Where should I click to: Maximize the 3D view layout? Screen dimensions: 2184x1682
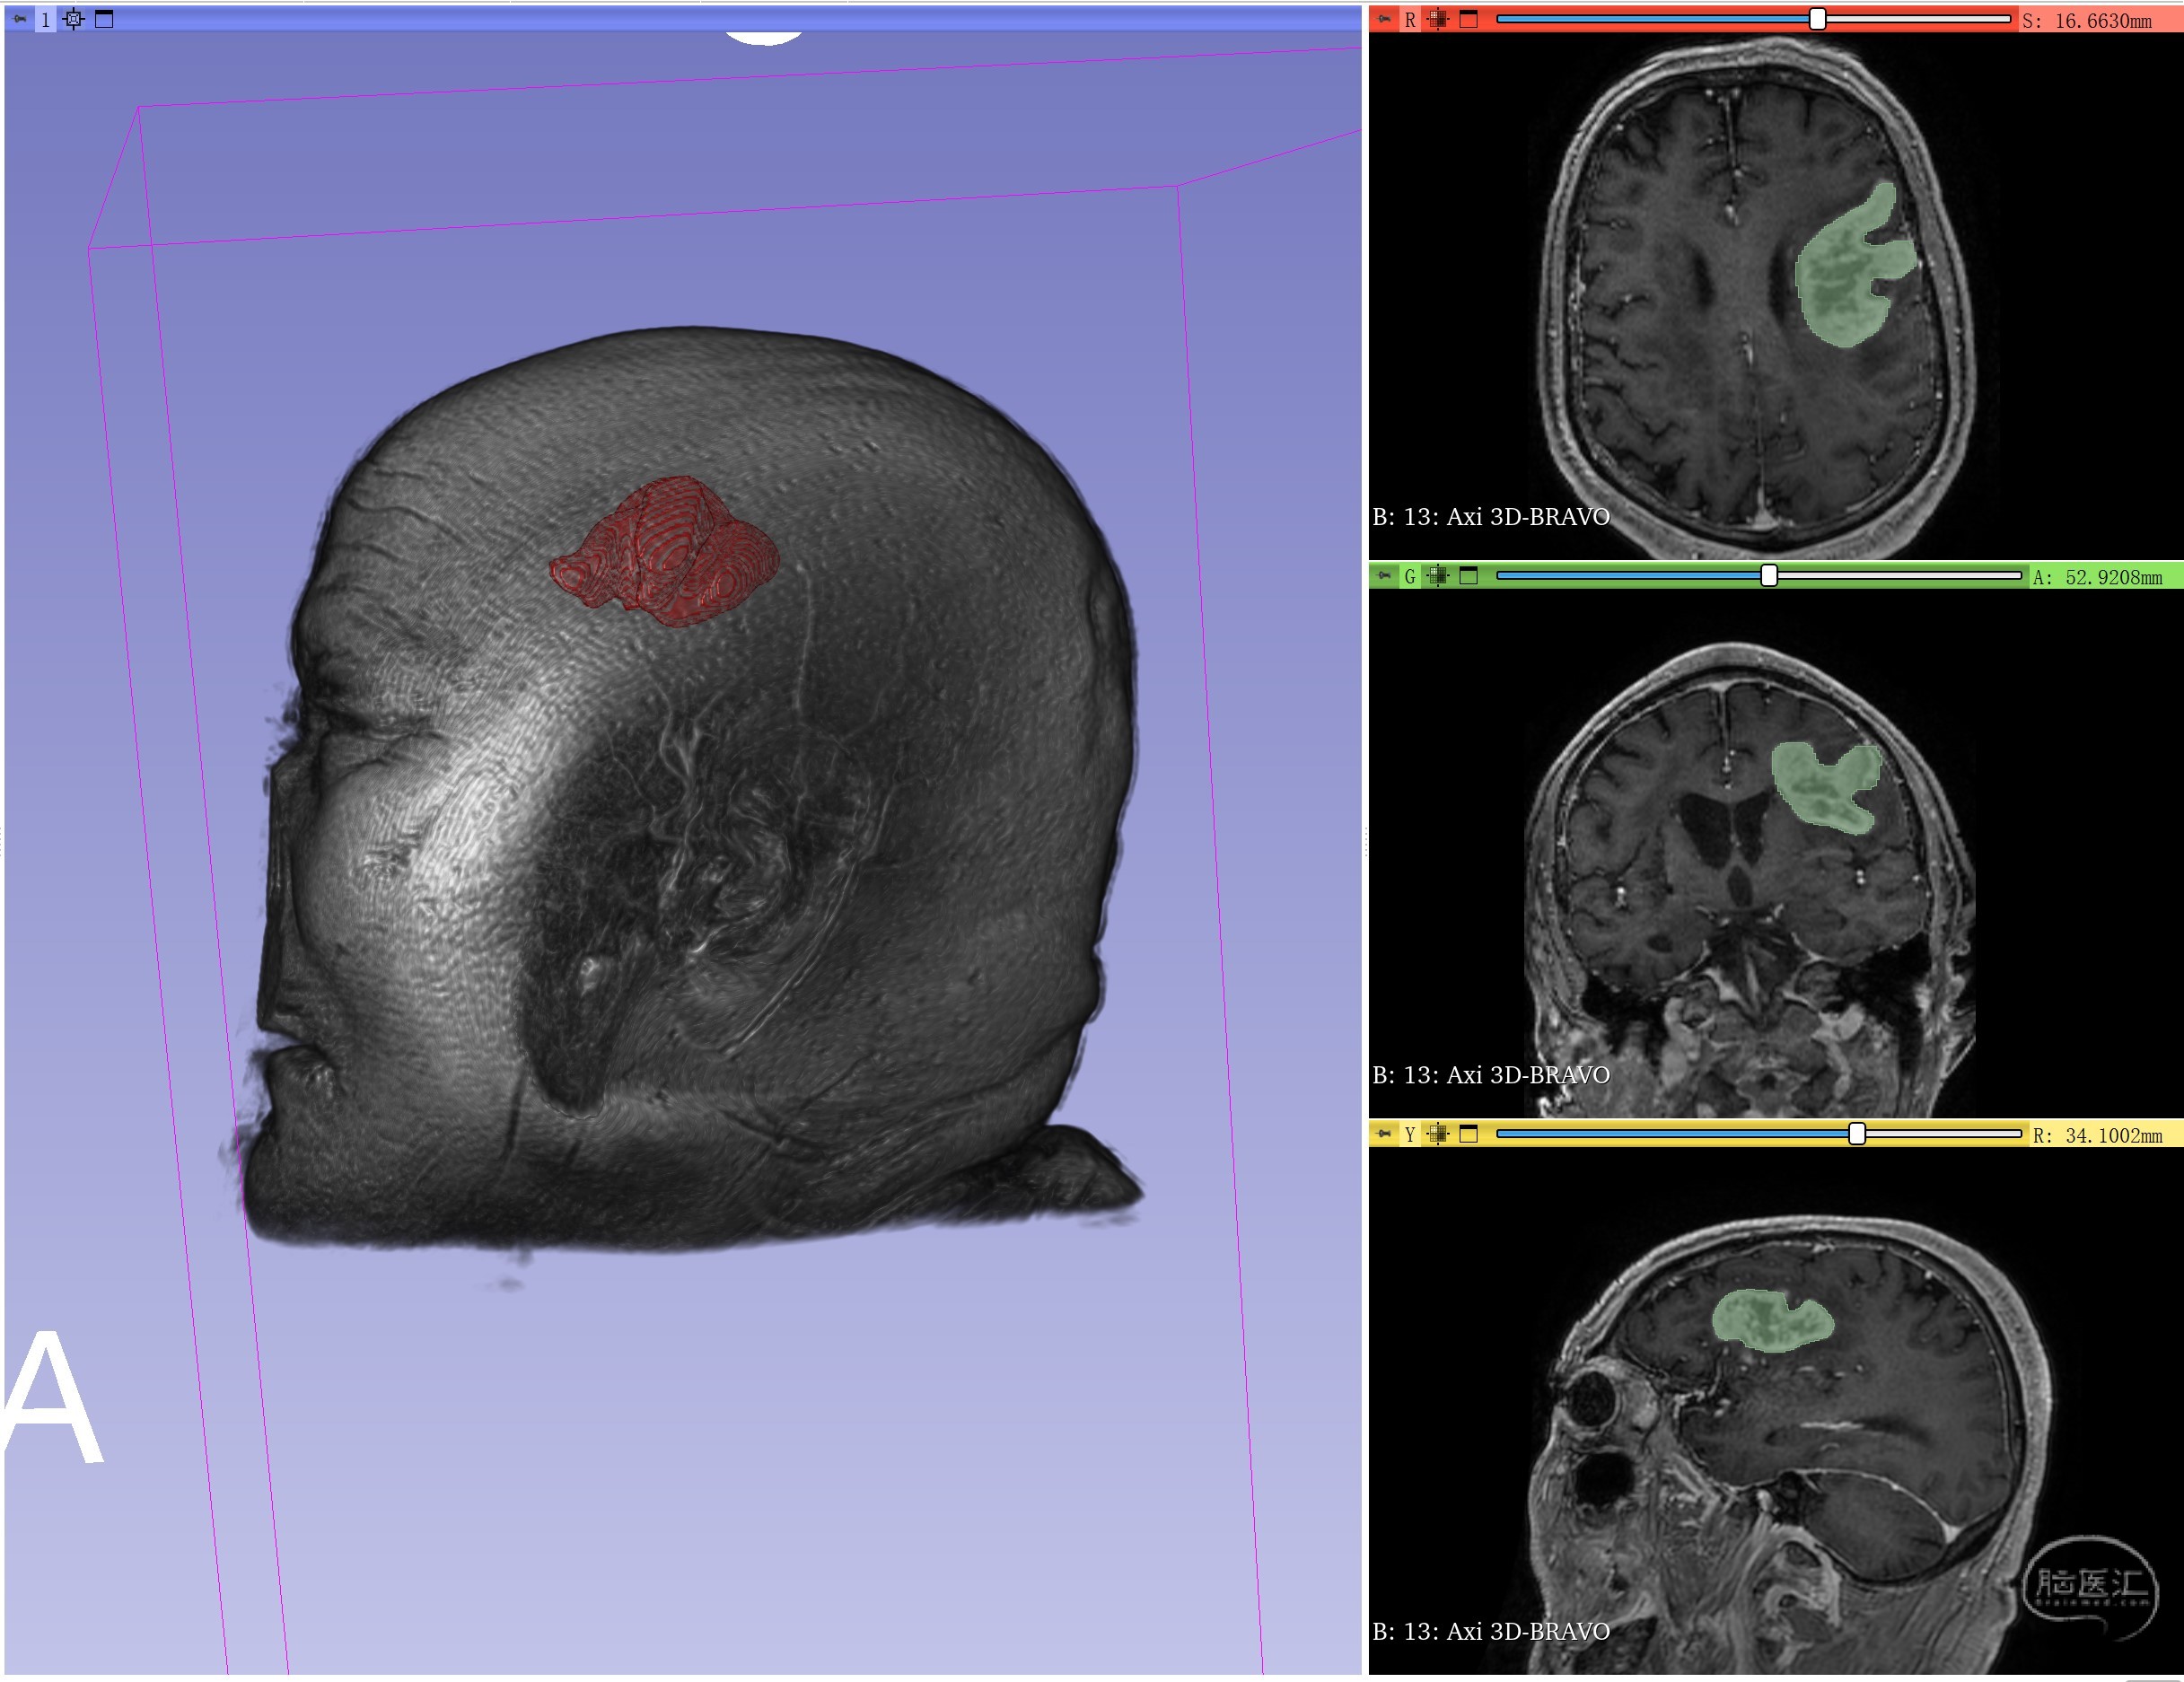pyautogui.click(x=104, y=19)
